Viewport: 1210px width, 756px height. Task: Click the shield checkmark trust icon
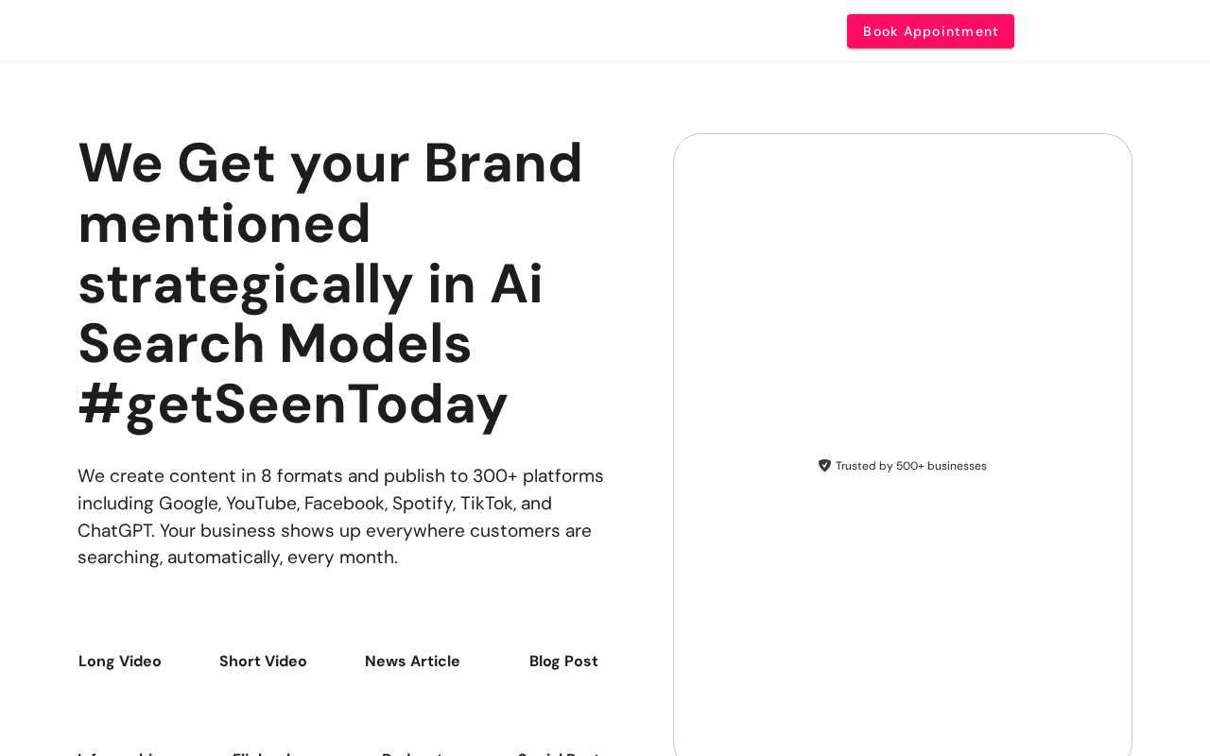[824, 466]
